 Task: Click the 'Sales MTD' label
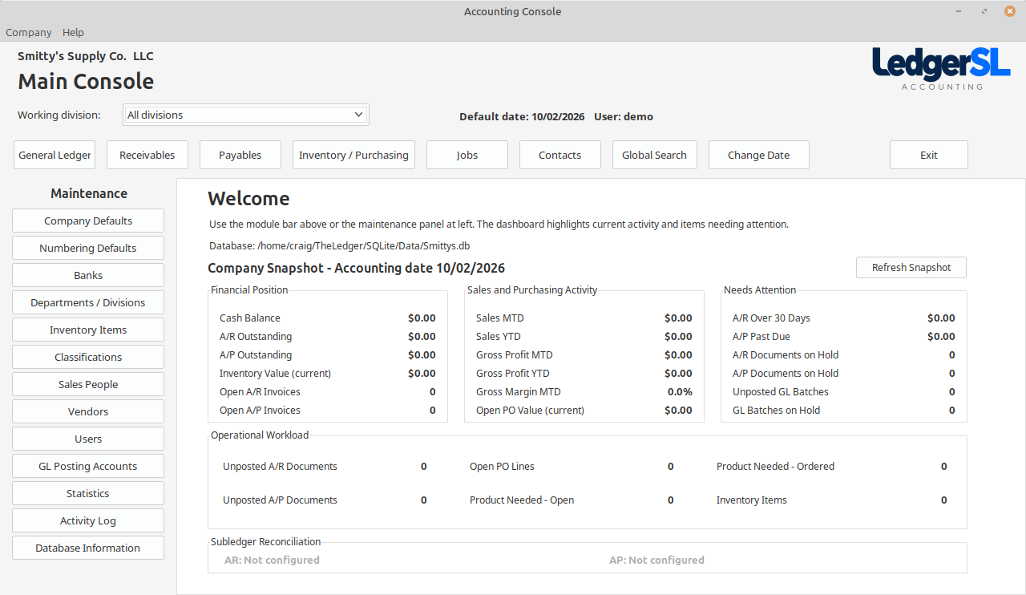tap(500, 318)
